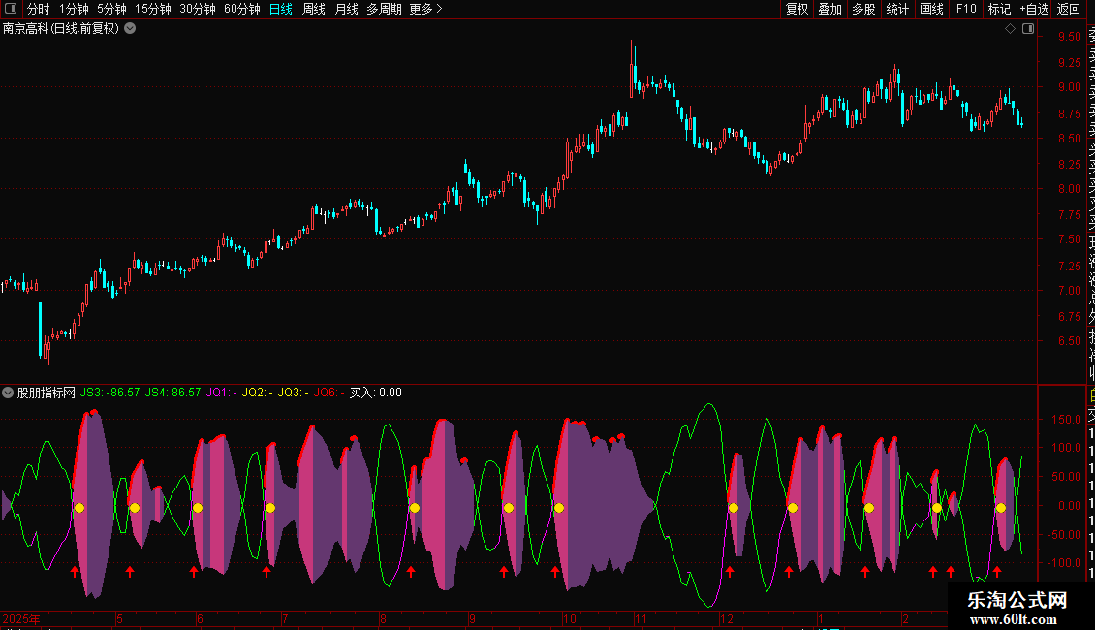The height and width of the screenshot is (630, 1095).
Task: Click the JQ1 indicator label
Action: 221,393
